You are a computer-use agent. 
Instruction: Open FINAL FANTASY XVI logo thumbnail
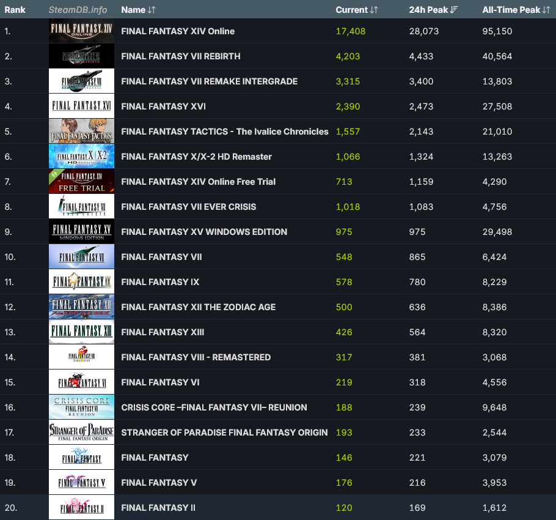[81, 106]
